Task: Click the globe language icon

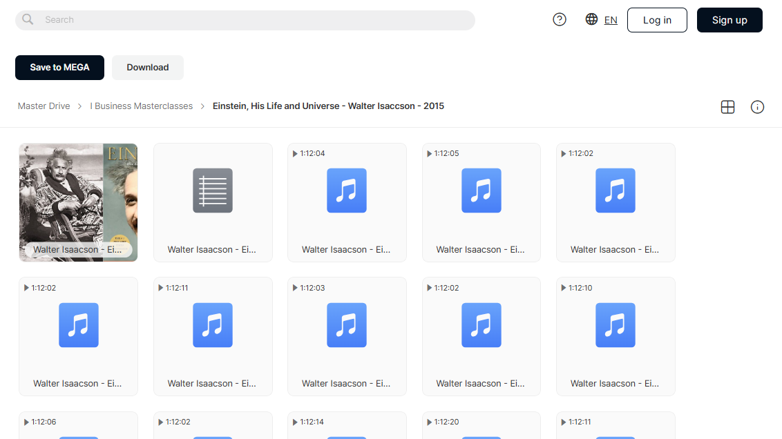Action: [x=591, y=19]
